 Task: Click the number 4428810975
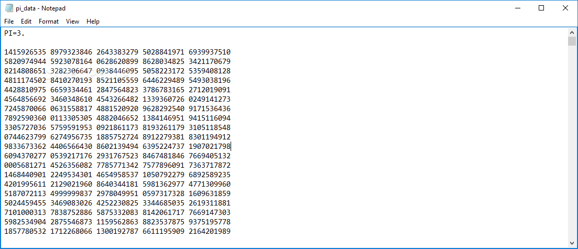[x=26, y=90]
